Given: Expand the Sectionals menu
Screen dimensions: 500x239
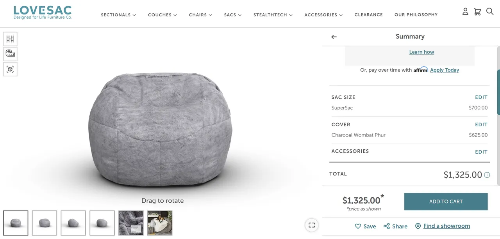Looking at the screenshot, I should 118,15.
